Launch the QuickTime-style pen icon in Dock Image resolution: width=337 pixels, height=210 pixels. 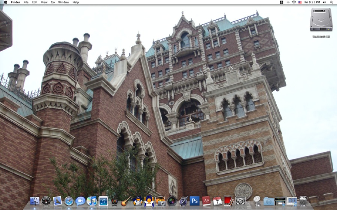coord(183,201)
